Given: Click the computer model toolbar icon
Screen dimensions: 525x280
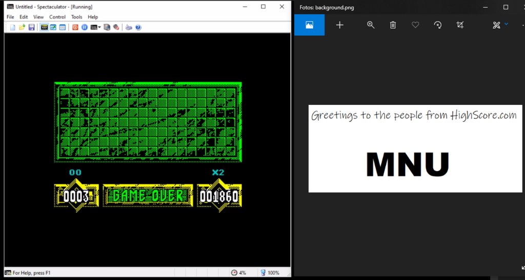Looking at the screenshot, I should pyautogui.click(x=107, y=28).
